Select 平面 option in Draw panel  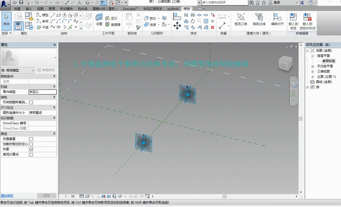point(43,27)
